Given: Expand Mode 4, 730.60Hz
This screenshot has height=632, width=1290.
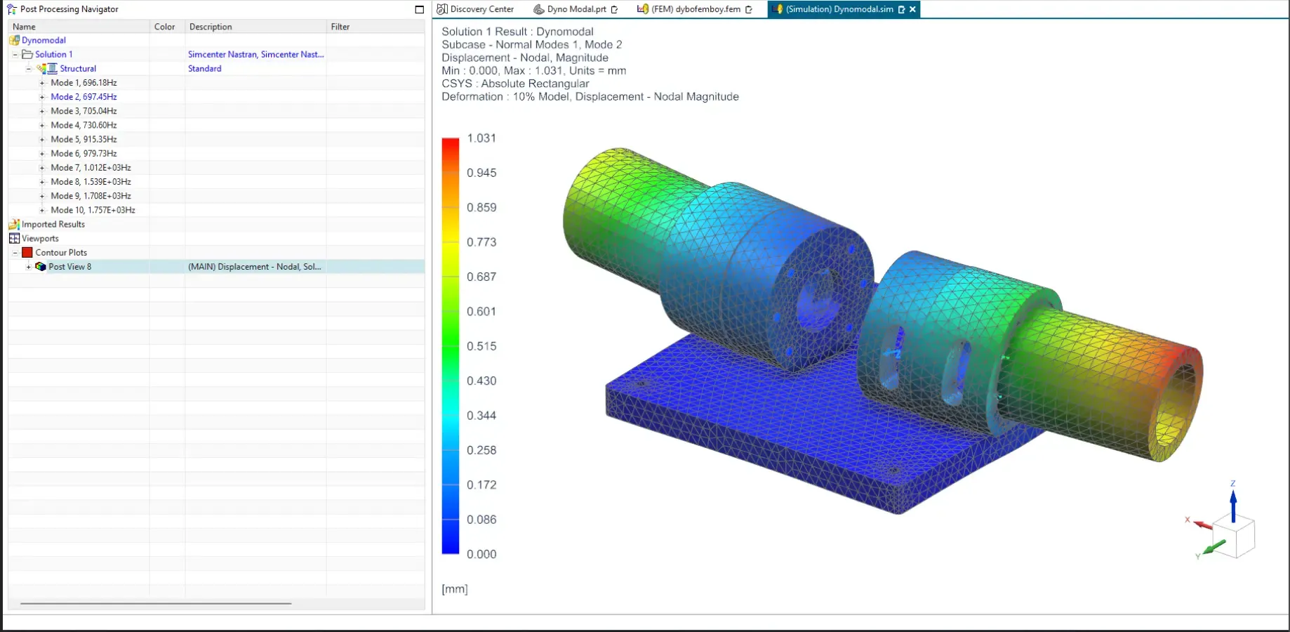Looking at the screenshot, I should pyautogui.click(x=42, y=125).
